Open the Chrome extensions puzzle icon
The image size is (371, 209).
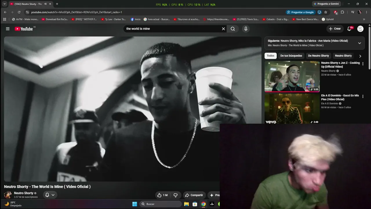342,12
